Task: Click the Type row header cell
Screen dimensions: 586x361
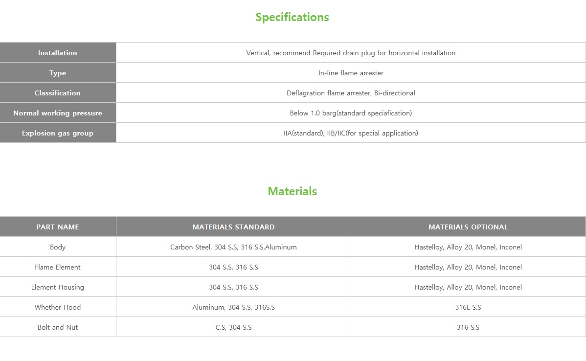Action: (x=58, y=73)
